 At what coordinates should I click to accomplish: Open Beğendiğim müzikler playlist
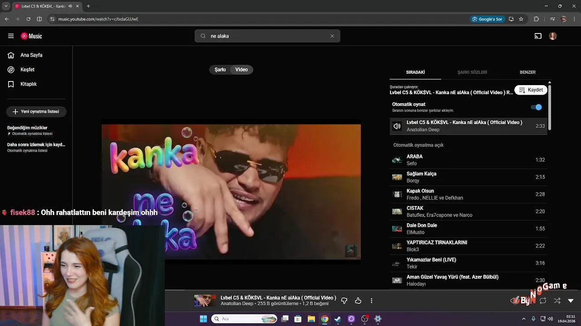coord(36,130)
